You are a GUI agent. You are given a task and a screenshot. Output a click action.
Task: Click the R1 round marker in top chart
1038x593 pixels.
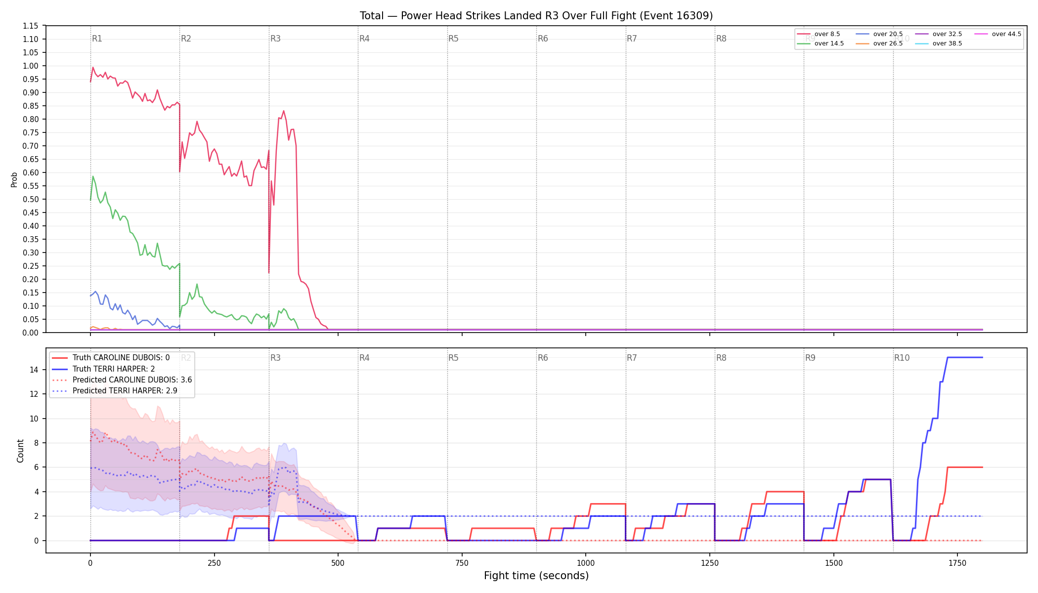[97, 39]
